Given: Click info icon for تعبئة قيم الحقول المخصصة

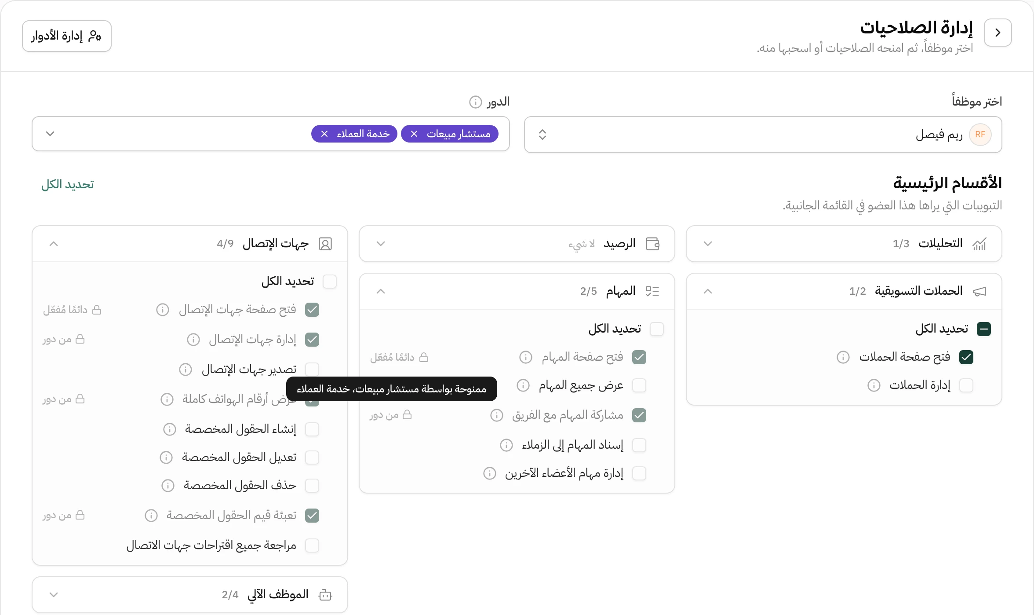Looking at the screenshot, I should tap(151, 516).
